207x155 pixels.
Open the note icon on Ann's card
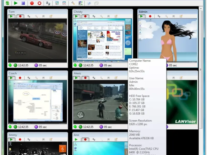(116, 139)
